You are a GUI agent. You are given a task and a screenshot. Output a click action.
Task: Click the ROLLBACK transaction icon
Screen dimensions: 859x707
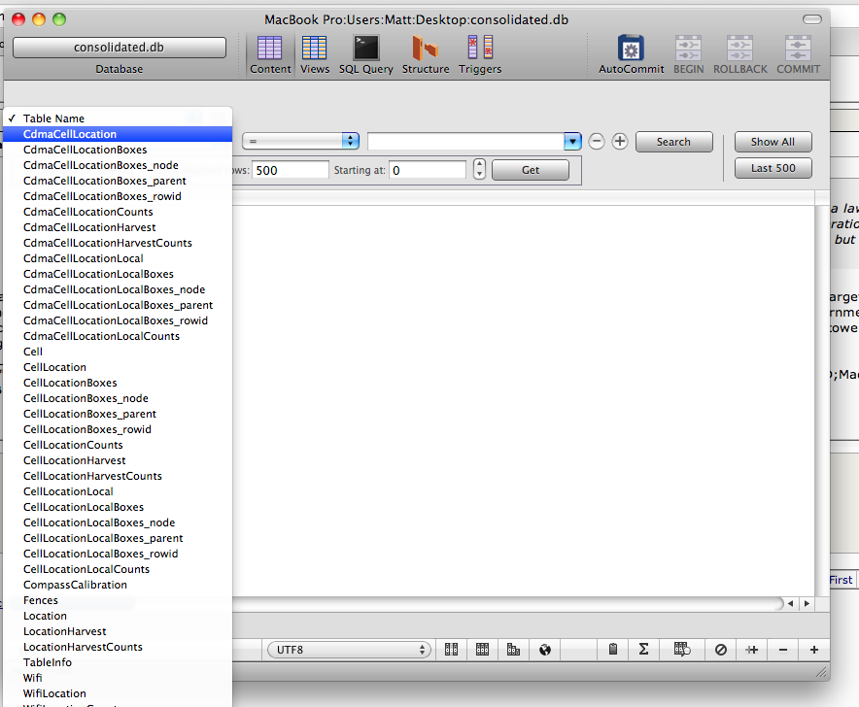pyautogui.click(x=739, y=54)
